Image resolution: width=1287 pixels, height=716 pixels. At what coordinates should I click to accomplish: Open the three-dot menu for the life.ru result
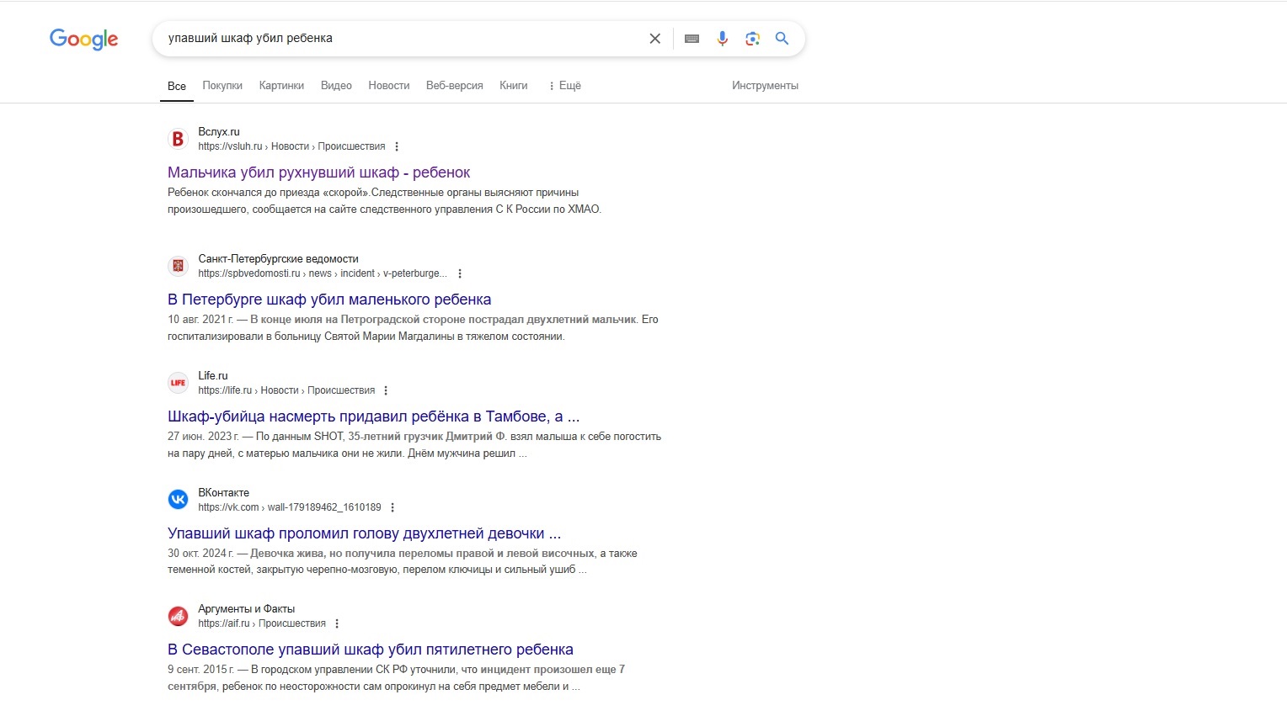click(386, 390)
